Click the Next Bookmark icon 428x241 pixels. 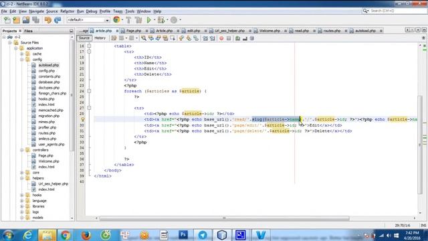coord(189,38)
